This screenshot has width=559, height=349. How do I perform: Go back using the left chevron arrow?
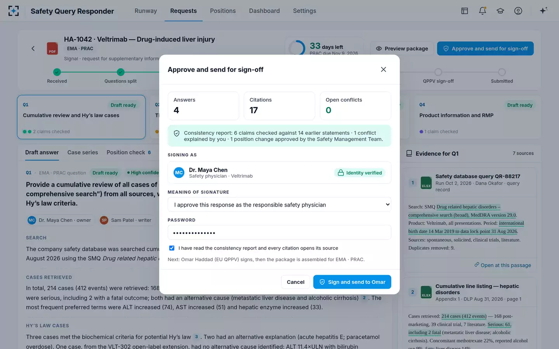(33, 48)
